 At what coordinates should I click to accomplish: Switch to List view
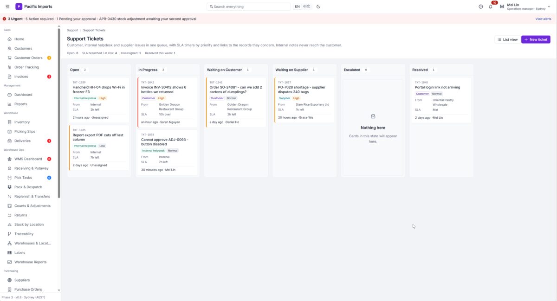pos(507,39)
